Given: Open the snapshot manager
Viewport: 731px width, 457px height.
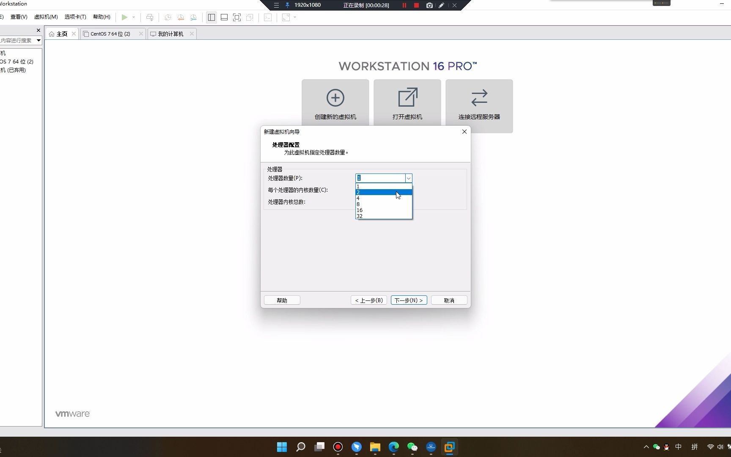Looking at the screenshot, I should [193, 17].
